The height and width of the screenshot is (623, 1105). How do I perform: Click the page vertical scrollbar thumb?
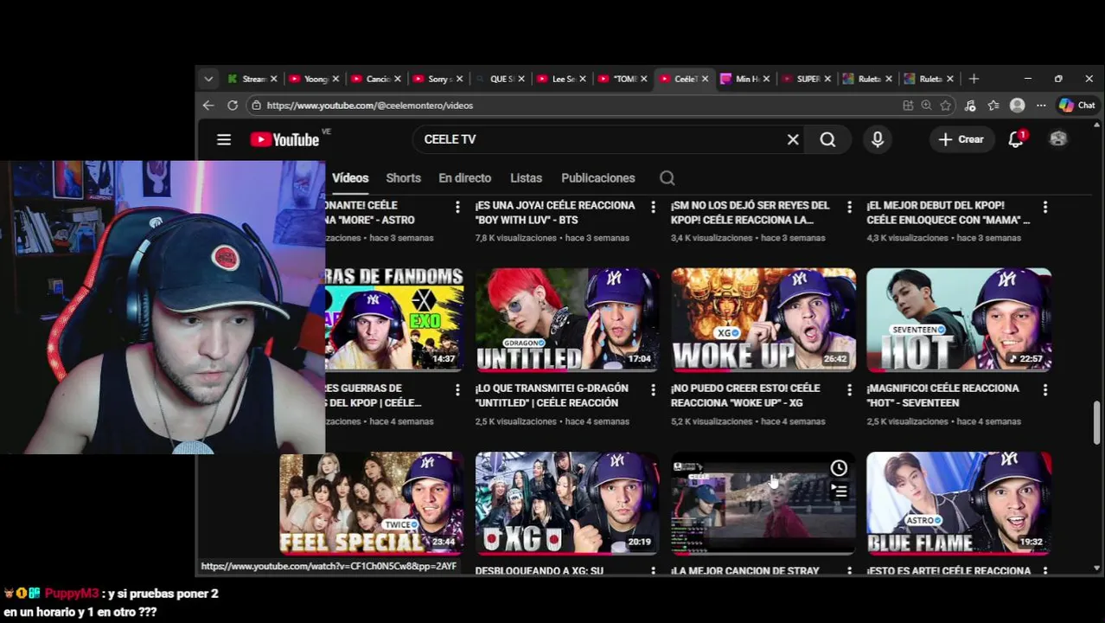[1097, 422]
